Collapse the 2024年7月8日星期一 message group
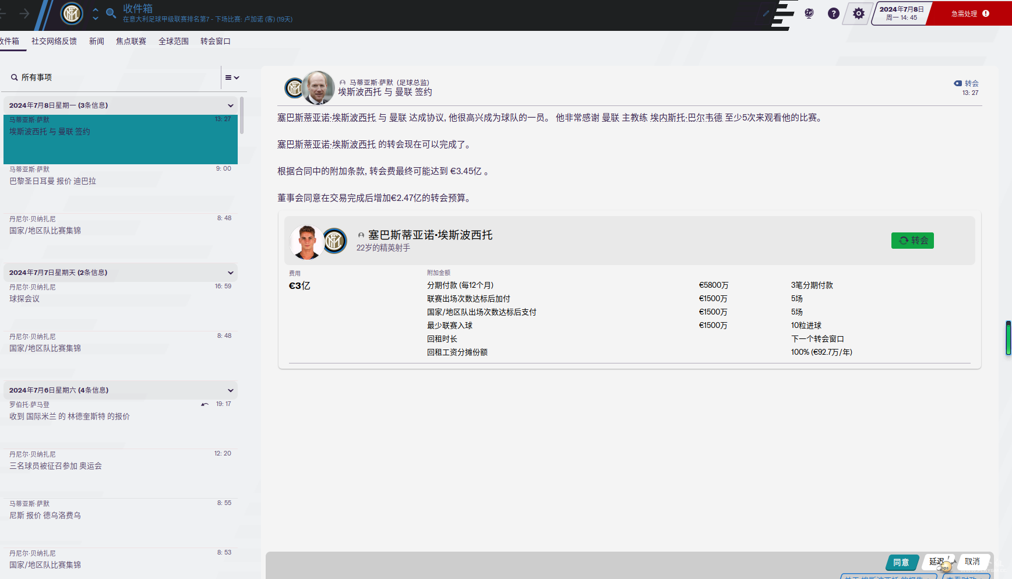1012x579 pixels. tap(231, 105)
